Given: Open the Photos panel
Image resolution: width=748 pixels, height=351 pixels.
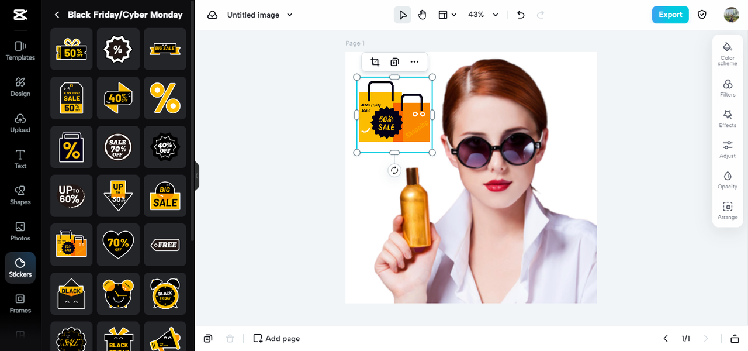Looking at the screenshot, I should coord(20,232).
